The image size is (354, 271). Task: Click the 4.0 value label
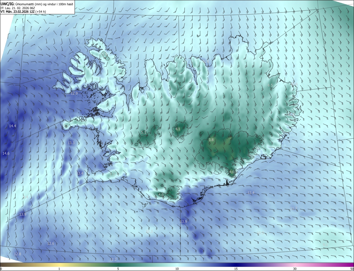(x=232, y=172)
